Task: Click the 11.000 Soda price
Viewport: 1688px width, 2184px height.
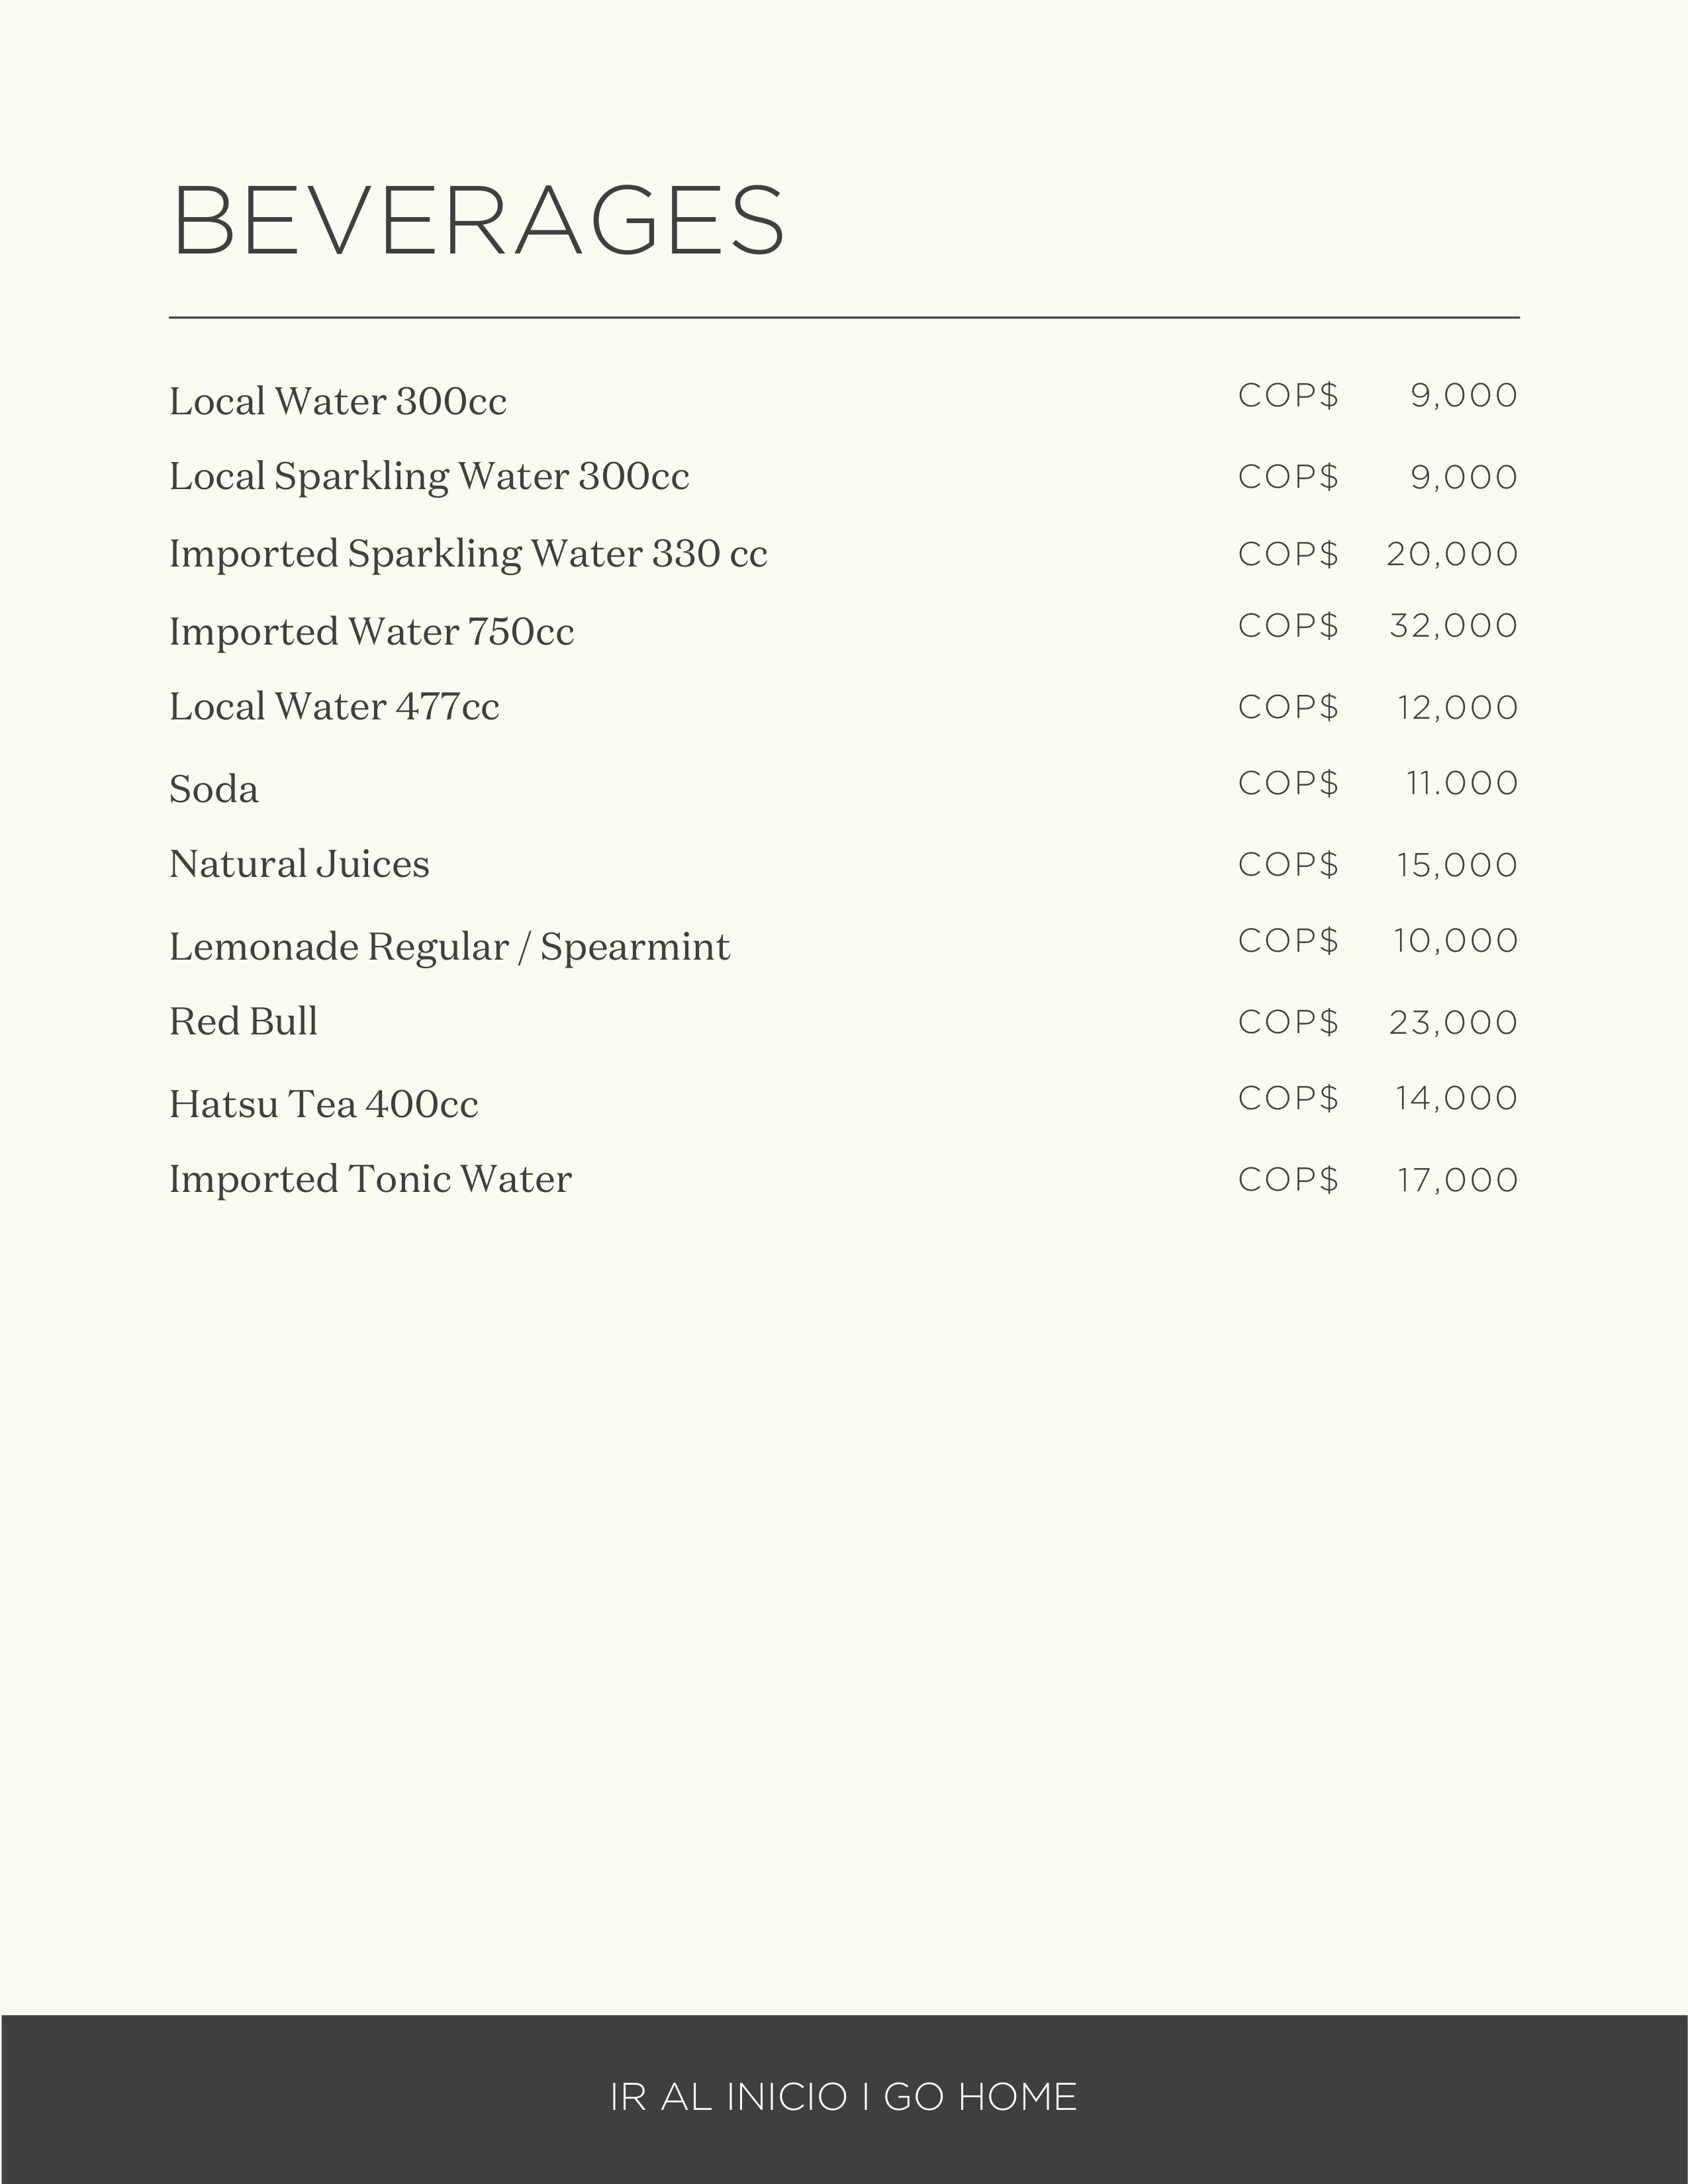Action: click(x=1461, y=783)
